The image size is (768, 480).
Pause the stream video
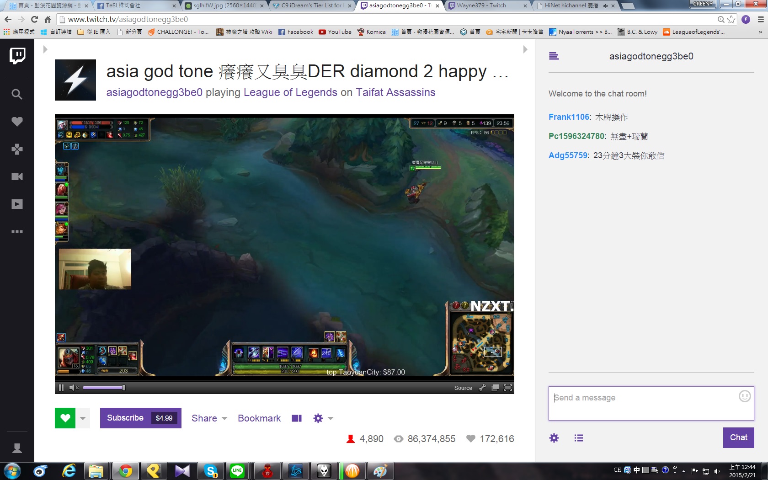(x=61, y=388)
